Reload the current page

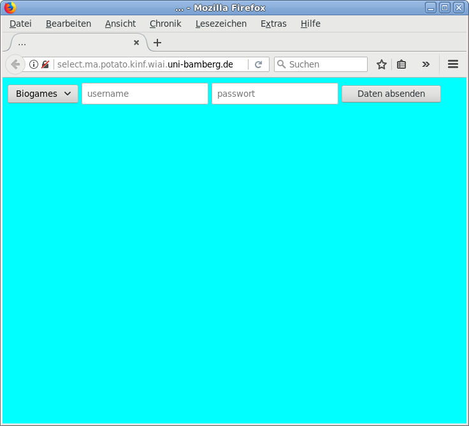pos(258,64)
